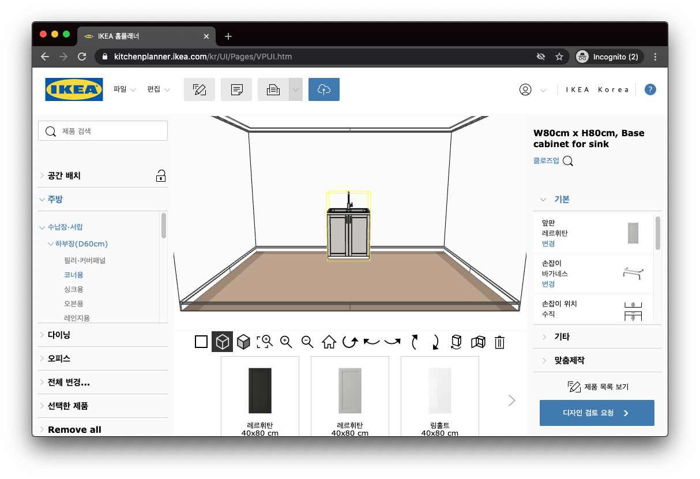The height and width of the screenshot is (479, 700).
Task: Open the 파일 menu
Action: (125, 89)
